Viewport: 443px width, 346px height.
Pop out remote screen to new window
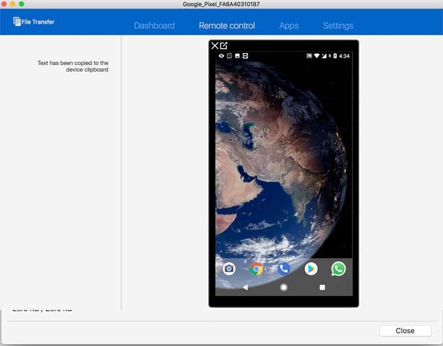[224, 45]
